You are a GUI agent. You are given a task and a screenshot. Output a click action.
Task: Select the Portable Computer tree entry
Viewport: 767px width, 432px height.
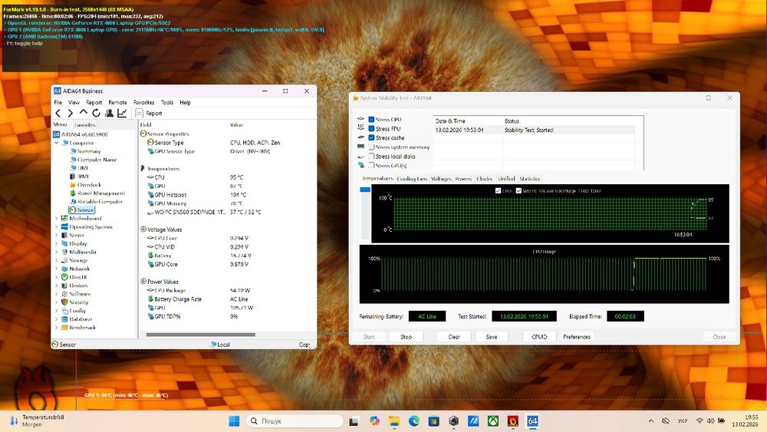[x=100, y=201]
